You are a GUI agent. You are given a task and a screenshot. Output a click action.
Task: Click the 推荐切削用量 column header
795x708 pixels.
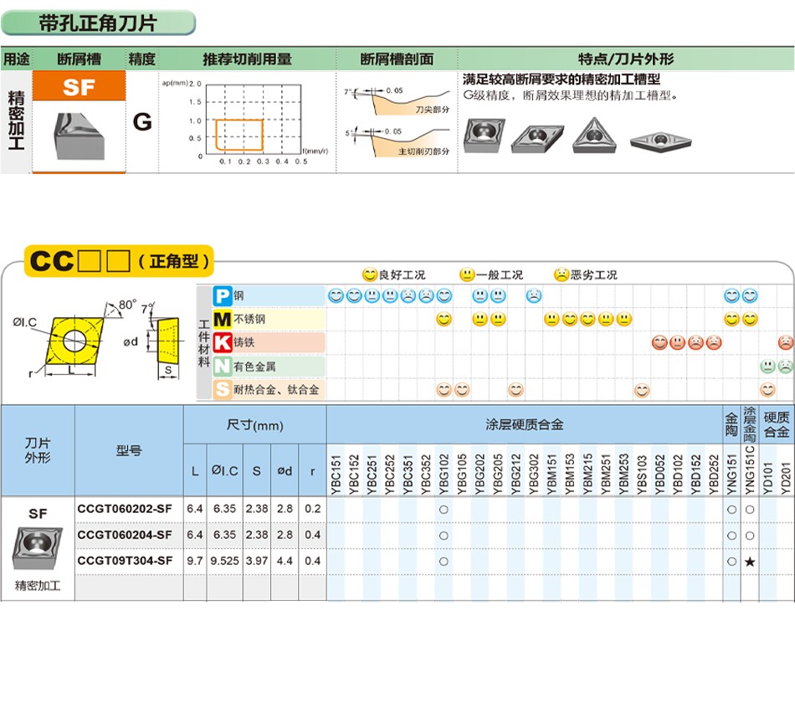point(248,59)
